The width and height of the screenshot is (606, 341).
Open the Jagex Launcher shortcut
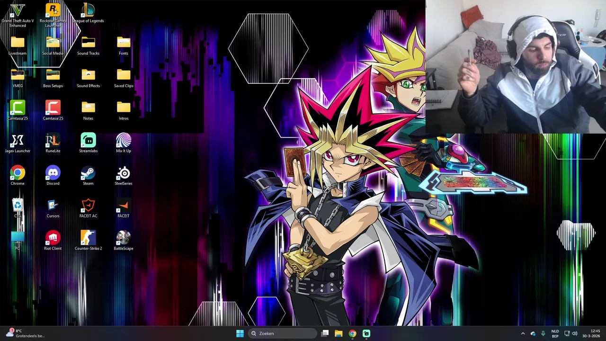coord(18,144)
